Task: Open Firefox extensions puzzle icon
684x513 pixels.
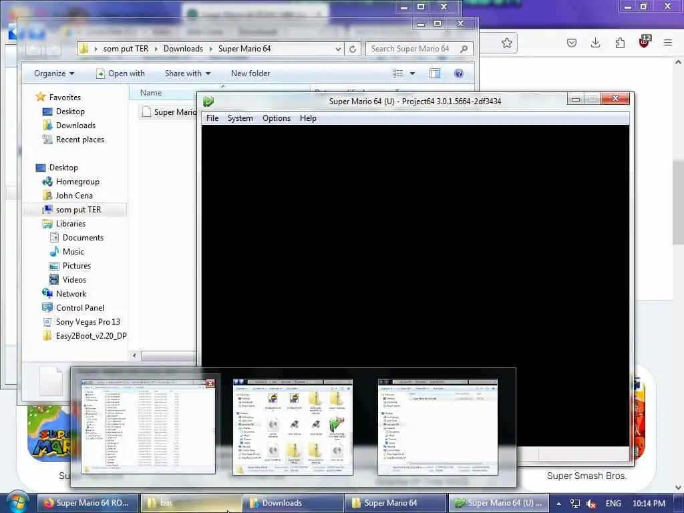Action: (x=620, y=43)
